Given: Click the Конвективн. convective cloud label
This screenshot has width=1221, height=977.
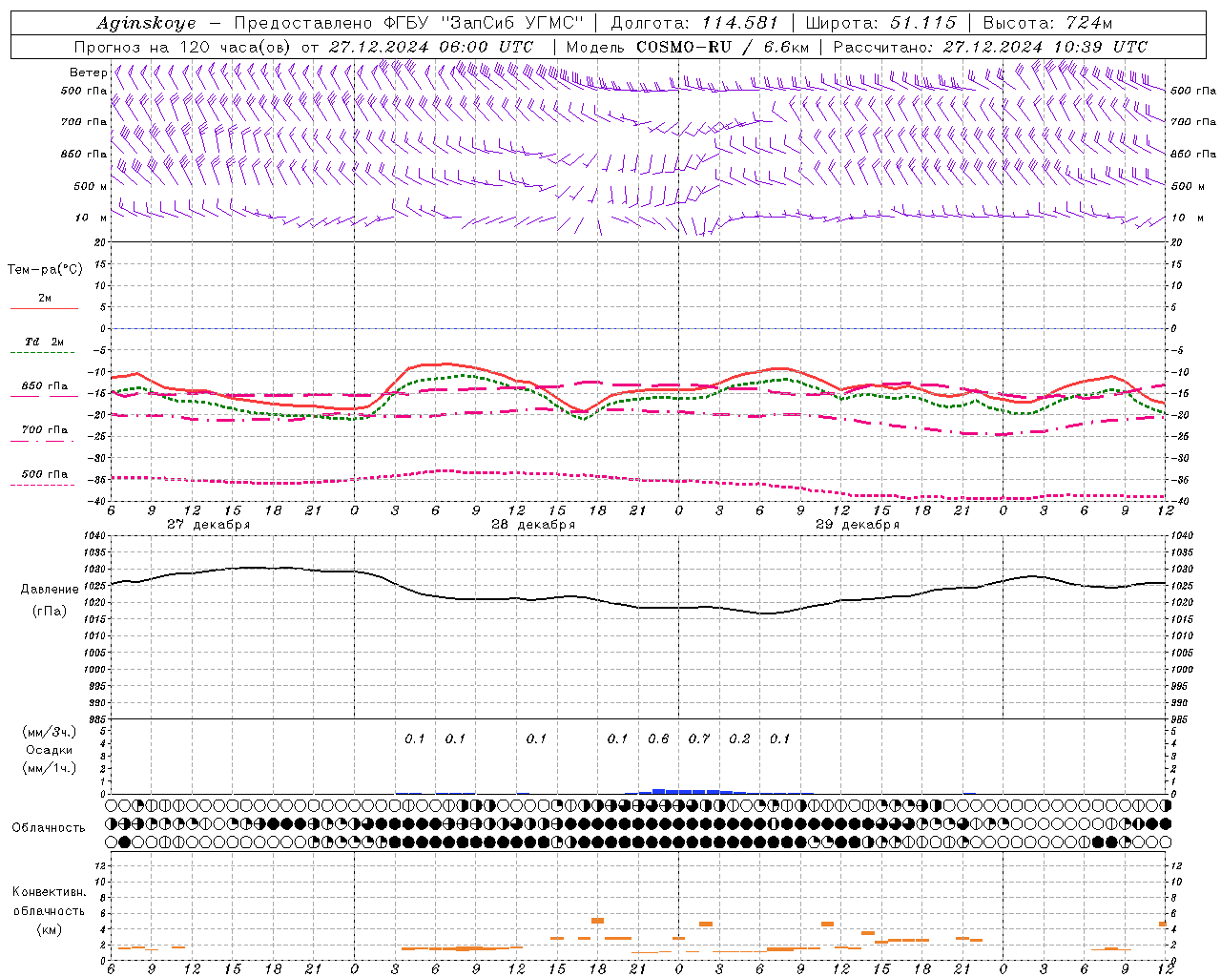Looking at the screenshot, I should (x=49, y=892).
